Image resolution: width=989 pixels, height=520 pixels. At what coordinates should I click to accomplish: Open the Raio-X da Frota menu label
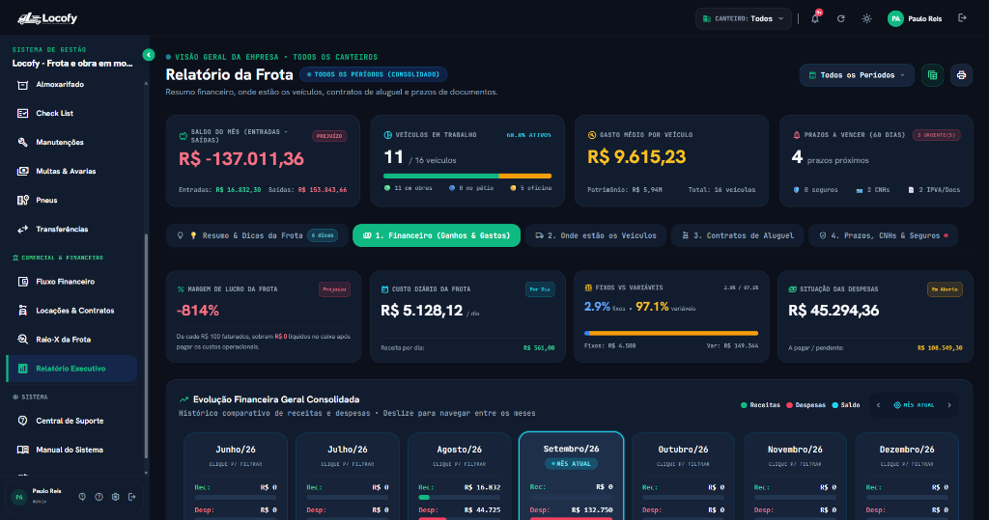click(63, 340)
